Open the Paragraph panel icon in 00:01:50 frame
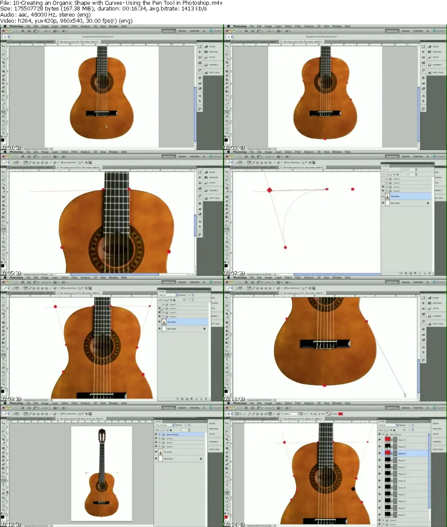Viewport: 447px width, 527px height. 200,100
